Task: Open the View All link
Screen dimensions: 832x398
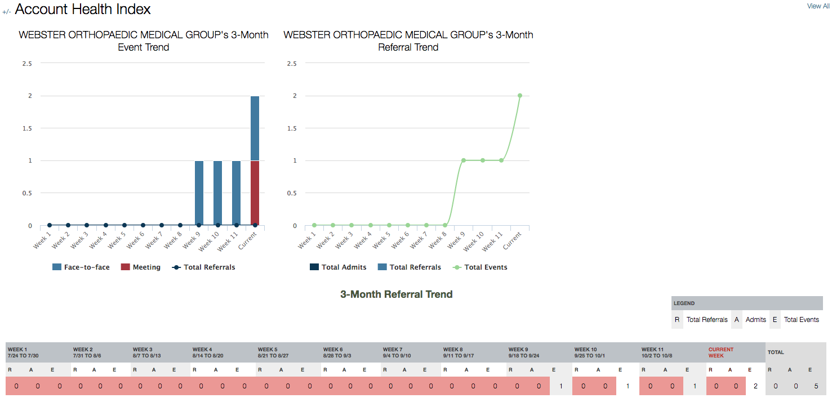Action: click(x=818, y=6)
